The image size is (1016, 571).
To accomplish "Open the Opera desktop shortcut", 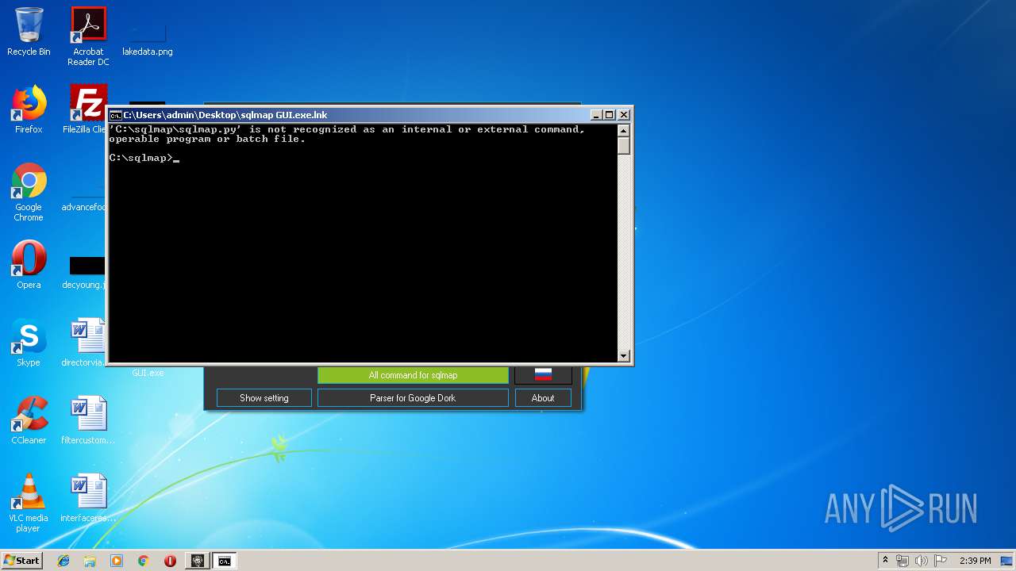I will (x=29, y=265).
